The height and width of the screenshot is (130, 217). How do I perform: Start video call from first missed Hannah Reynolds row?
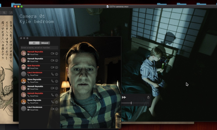click(x=53, y=53)
